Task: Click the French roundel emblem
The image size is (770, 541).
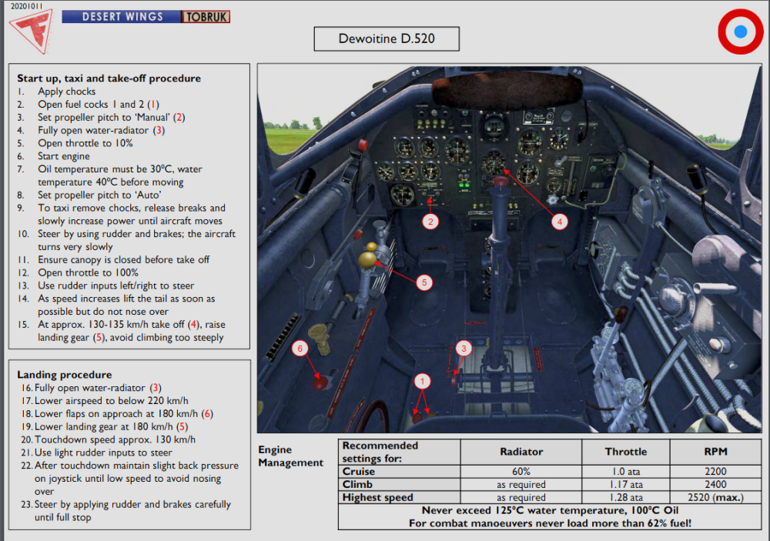Action: (x=741, y=32)
